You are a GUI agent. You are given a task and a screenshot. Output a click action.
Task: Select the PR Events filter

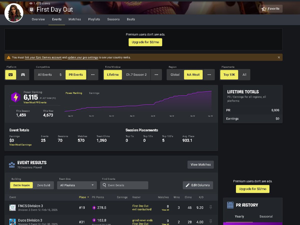(x=76, y=75)
